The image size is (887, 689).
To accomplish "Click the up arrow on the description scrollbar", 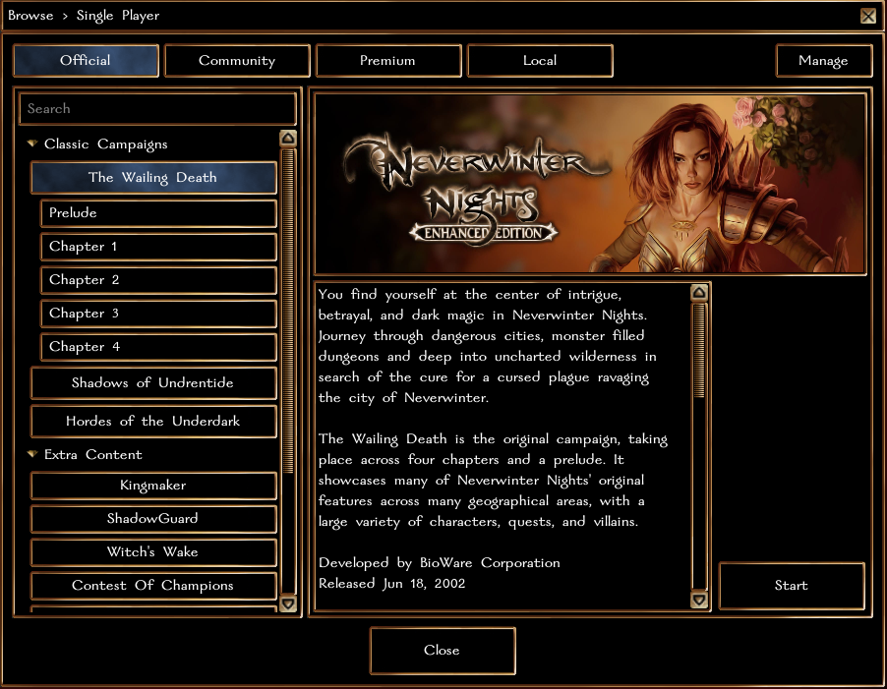I will click(698, 291).
